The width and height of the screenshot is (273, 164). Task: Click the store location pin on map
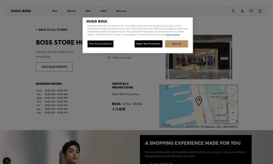(199, 101)
